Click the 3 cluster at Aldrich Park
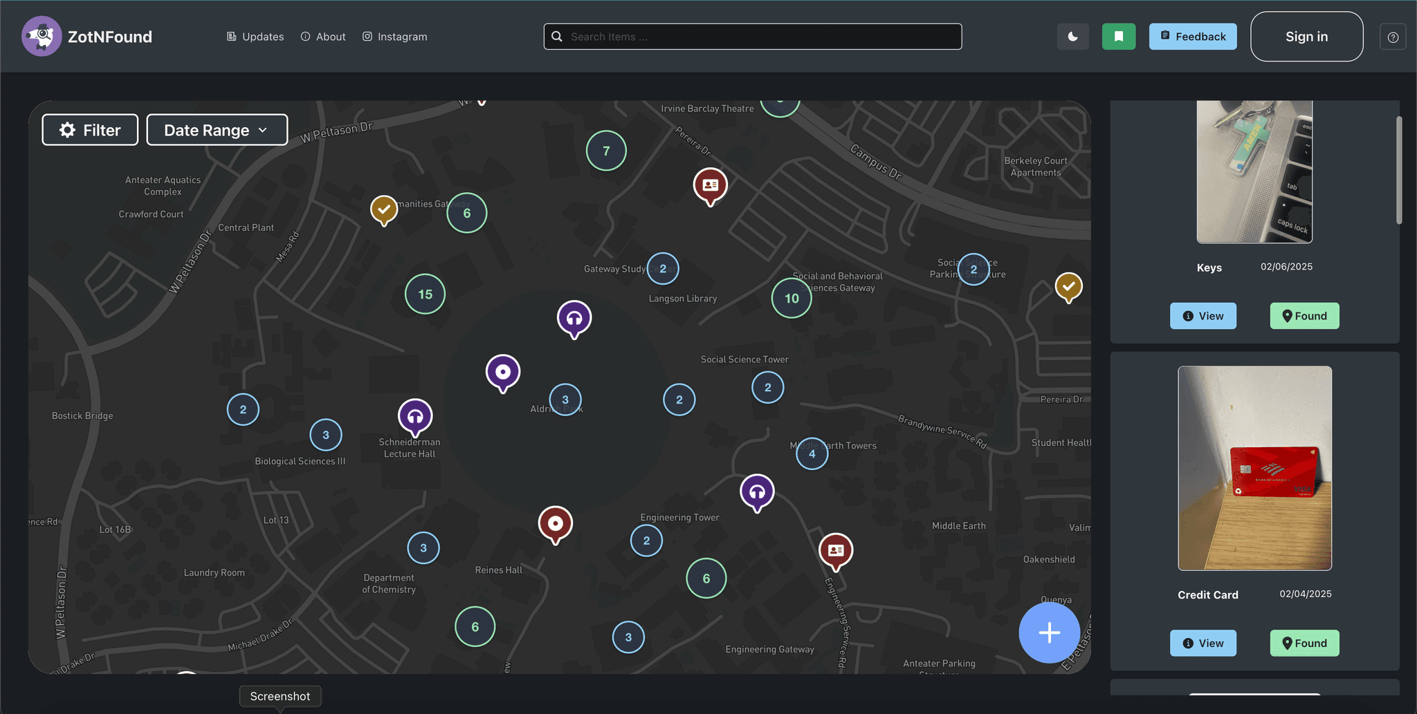This screenshot has width=1417, height=714. click(x=565, y=400)
